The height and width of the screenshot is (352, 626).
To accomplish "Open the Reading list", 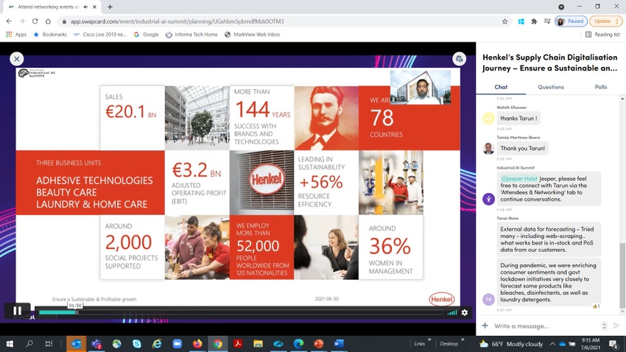I will [602, 35].
